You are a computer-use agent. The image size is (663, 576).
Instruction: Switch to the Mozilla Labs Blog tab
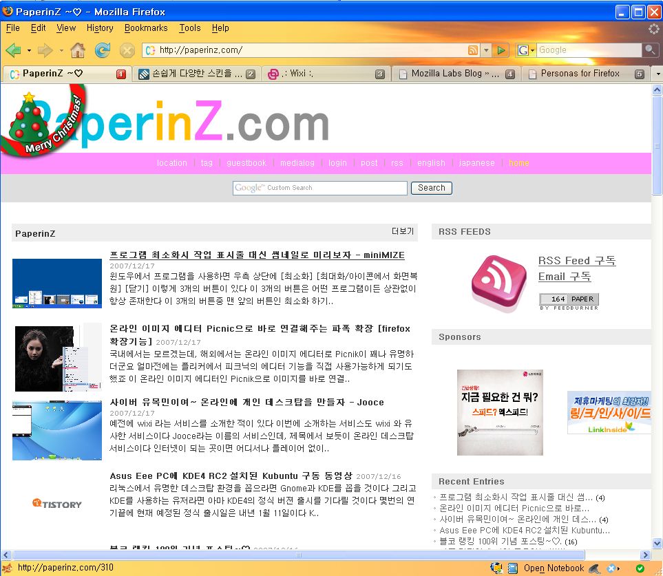456,74
